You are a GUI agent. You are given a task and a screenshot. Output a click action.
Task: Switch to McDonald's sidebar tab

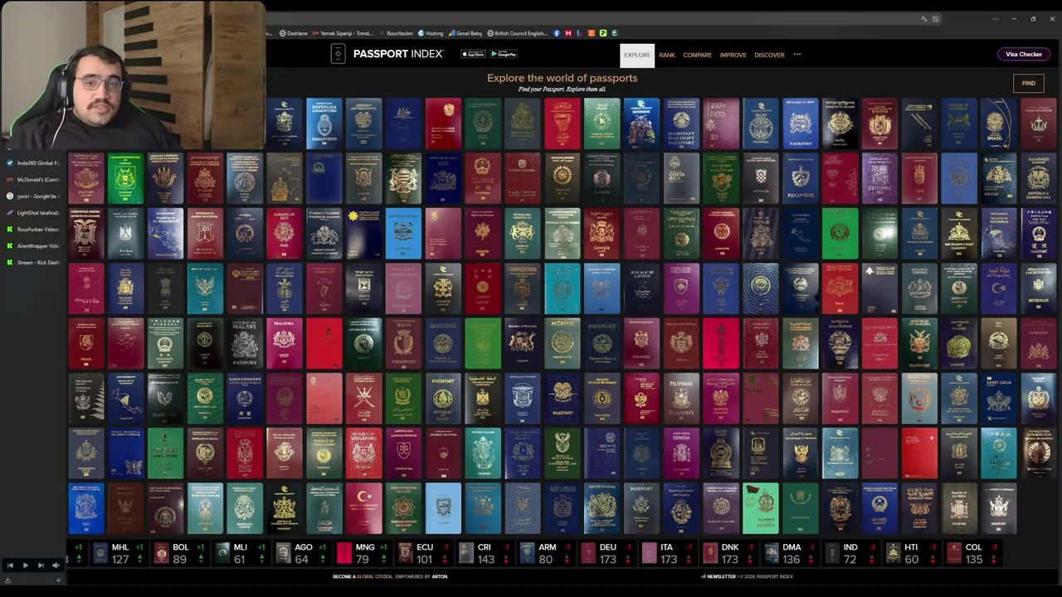point(33,179)
